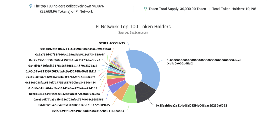267x118 pixels.
Task: Click the 0xfe74a99502ed498374d0b4fa0622bd91162dab64 label
Action: (x=88, y=111)
